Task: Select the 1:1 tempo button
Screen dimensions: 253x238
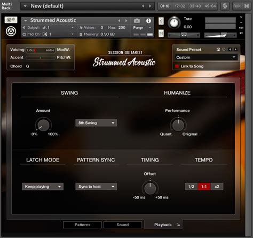Action: click(204, 187)
